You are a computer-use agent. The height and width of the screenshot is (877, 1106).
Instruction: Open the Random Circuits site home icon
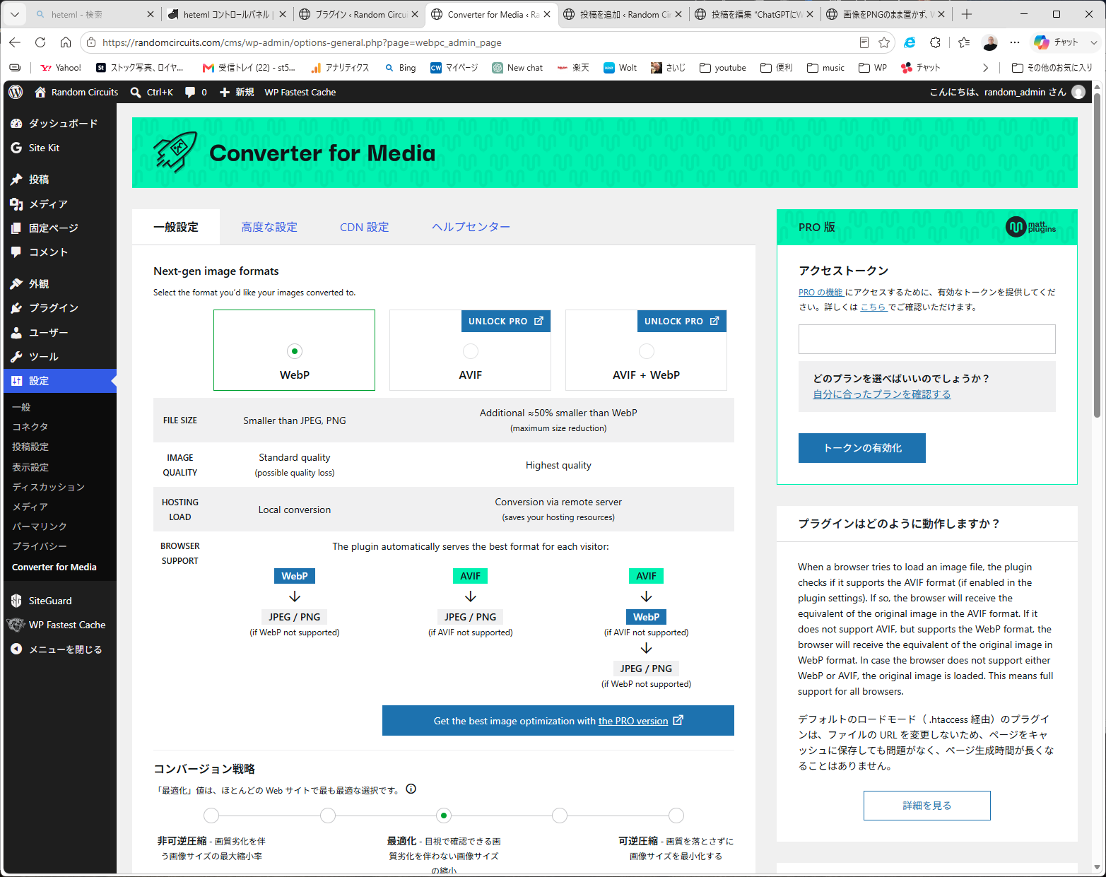(x=40, y=92)
